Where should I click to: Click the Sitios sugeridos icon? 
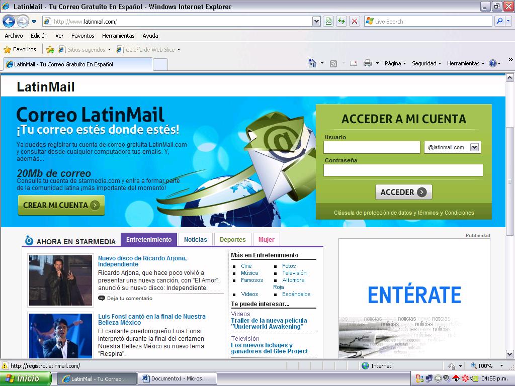tap(61, 50)
